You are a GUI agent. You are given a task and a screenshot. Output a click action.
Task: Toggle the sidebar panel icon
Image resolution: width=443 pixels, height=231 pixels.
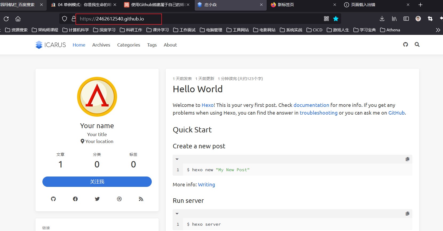pyautogui.click(x=406, y=19)
